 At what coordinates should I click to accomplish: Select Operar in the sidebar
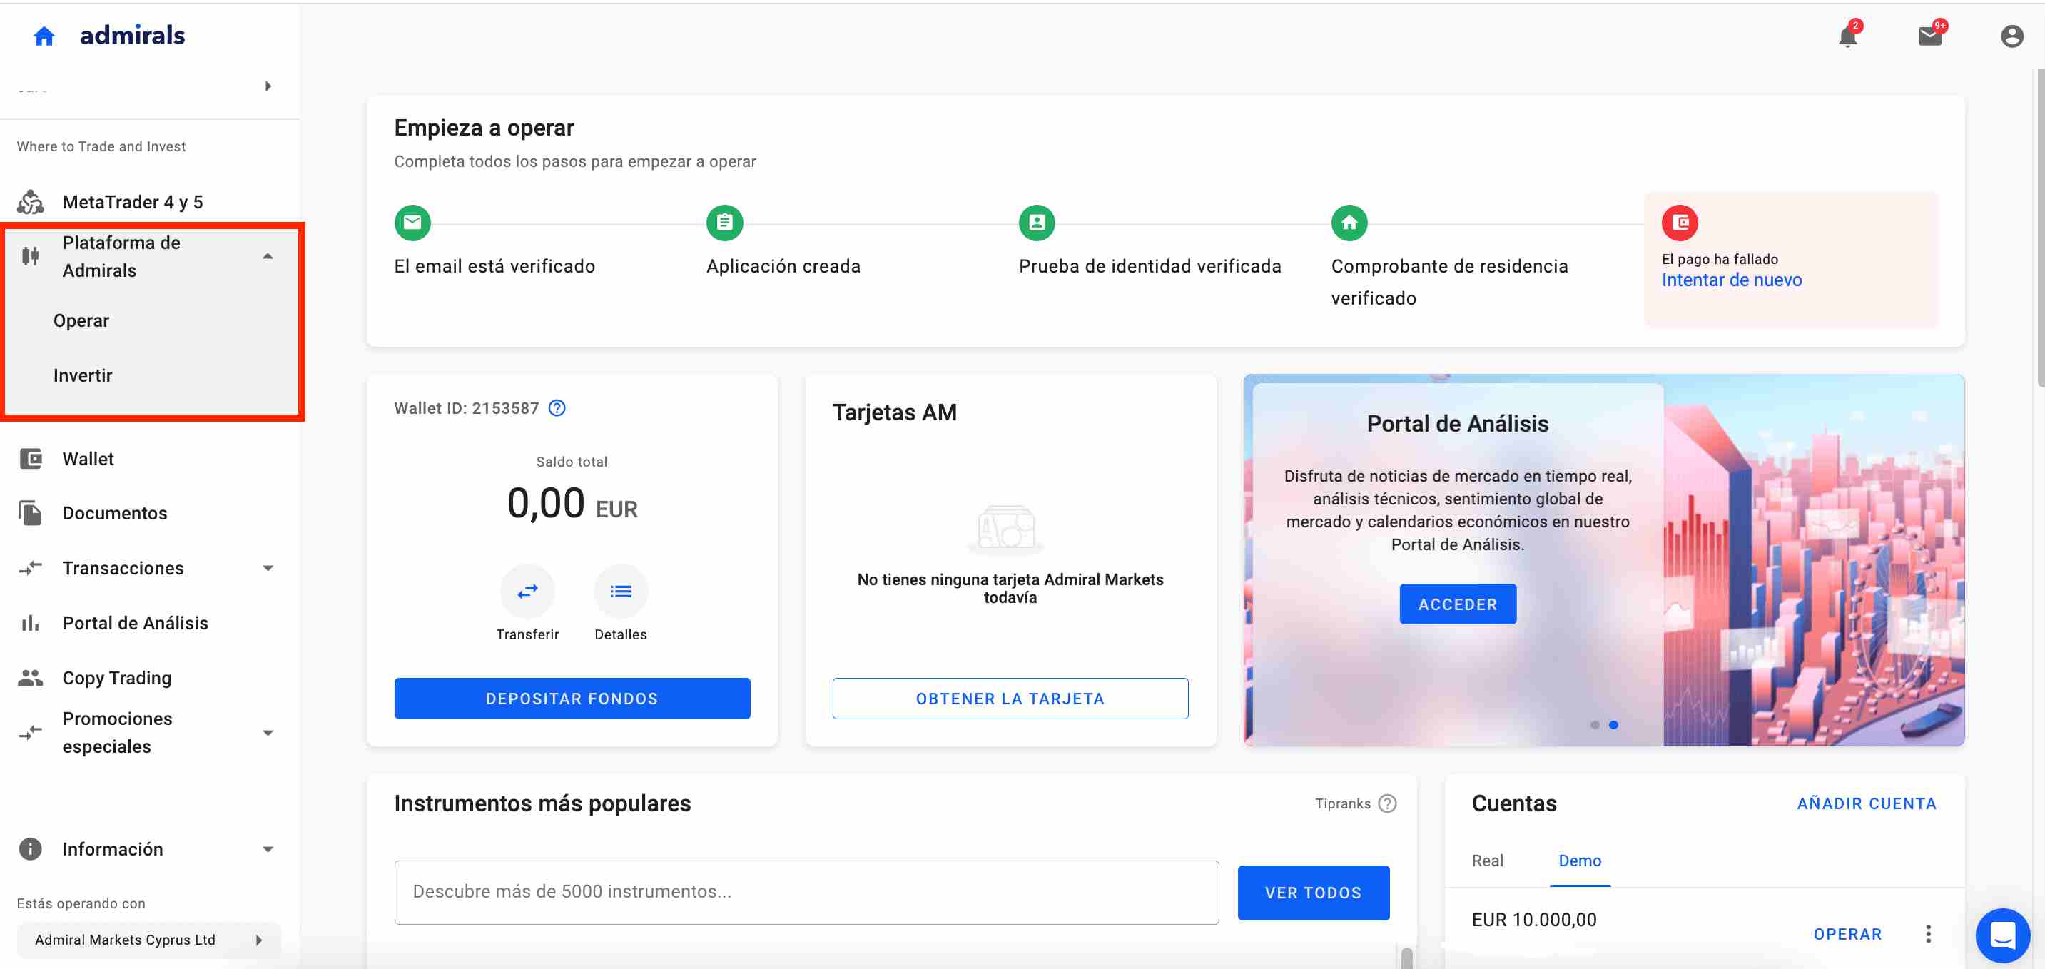pyautogui.click(x=81, y=320)
